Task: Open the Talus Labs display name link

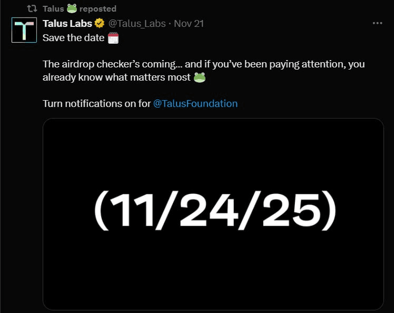Action: (x=67, y=24)
